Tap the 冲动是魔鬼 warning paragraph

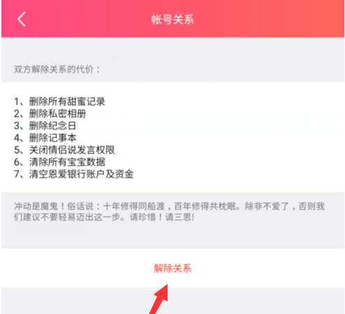[x=169, y=212]
